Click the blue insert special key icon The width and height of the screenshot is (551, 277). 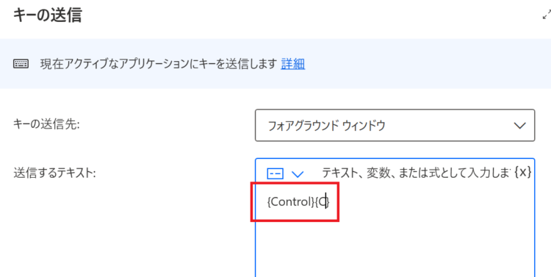point(275,173)
